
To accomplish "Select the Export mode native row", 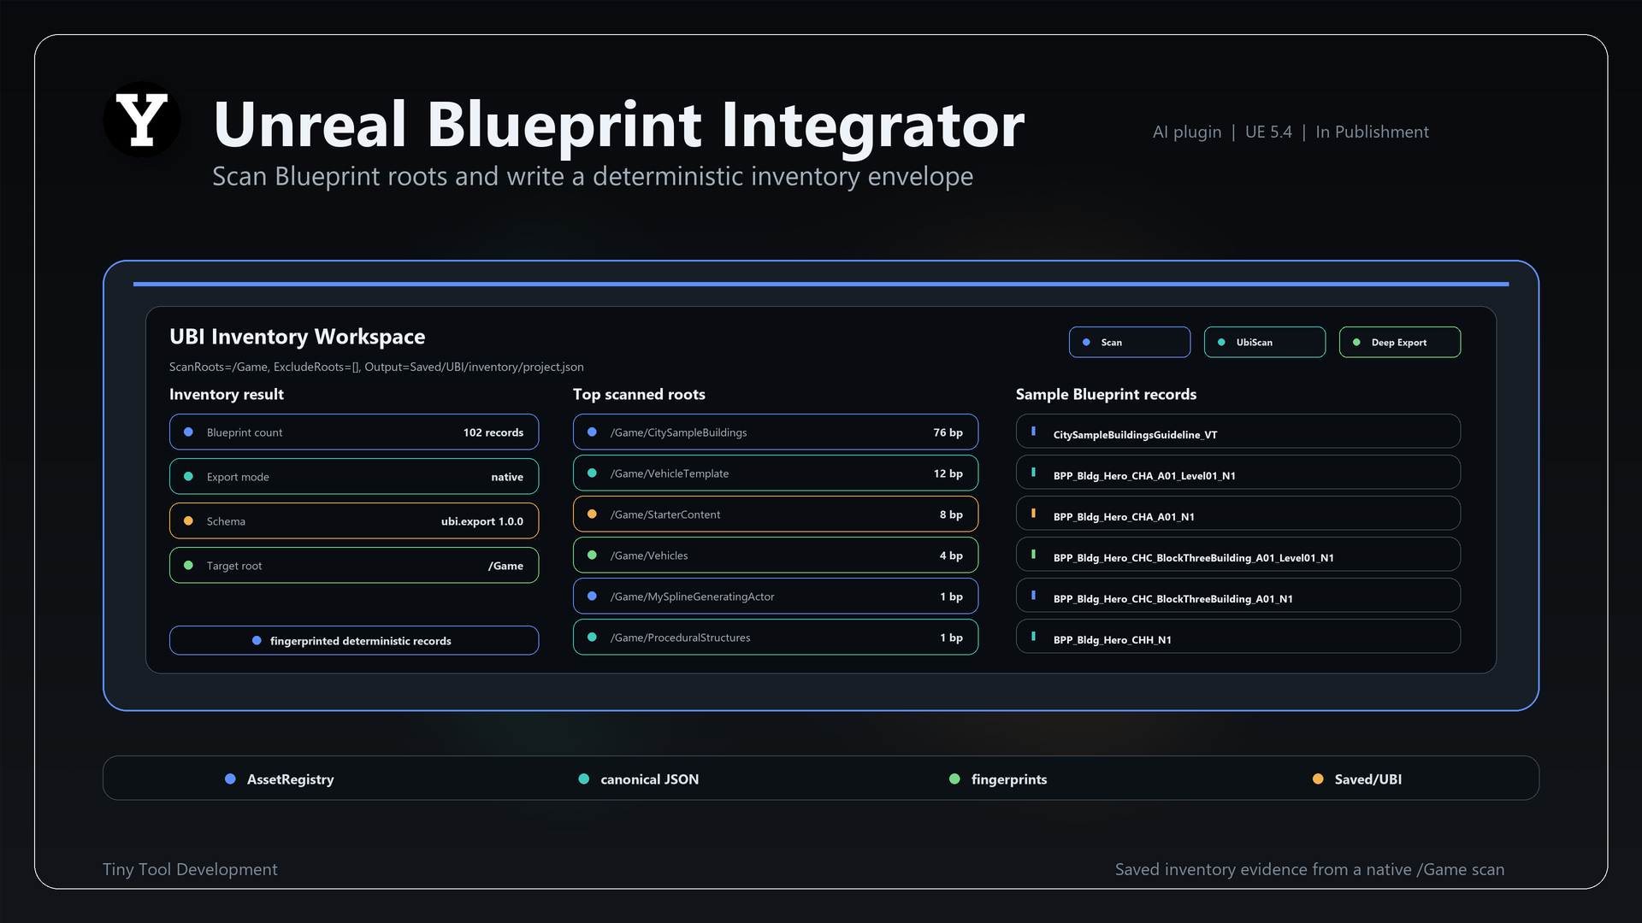I will click(354, 477).
